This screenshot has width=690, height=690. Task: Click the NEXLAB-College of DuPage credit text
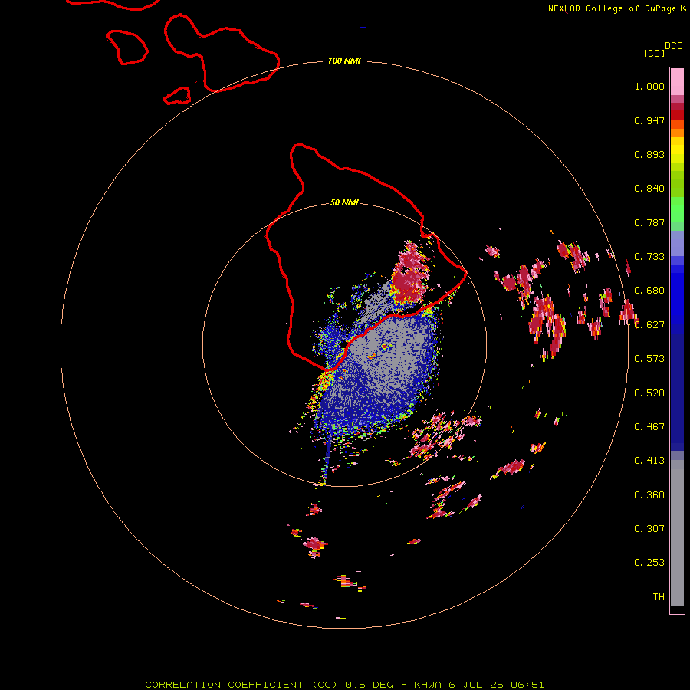click(x=617, y=8)
